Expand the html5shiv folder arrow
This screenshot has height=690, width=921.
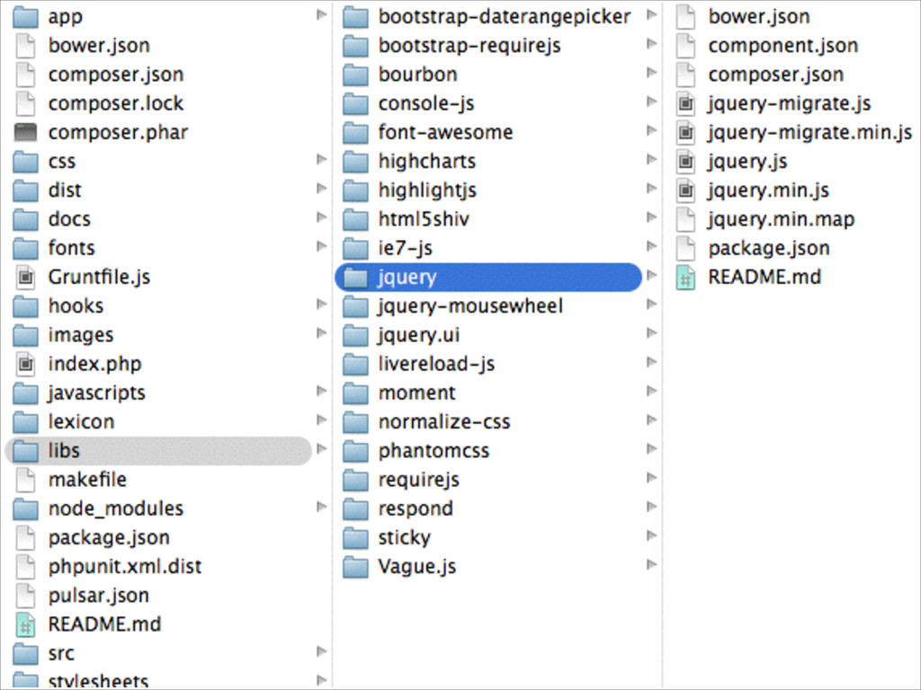point(651,217)
